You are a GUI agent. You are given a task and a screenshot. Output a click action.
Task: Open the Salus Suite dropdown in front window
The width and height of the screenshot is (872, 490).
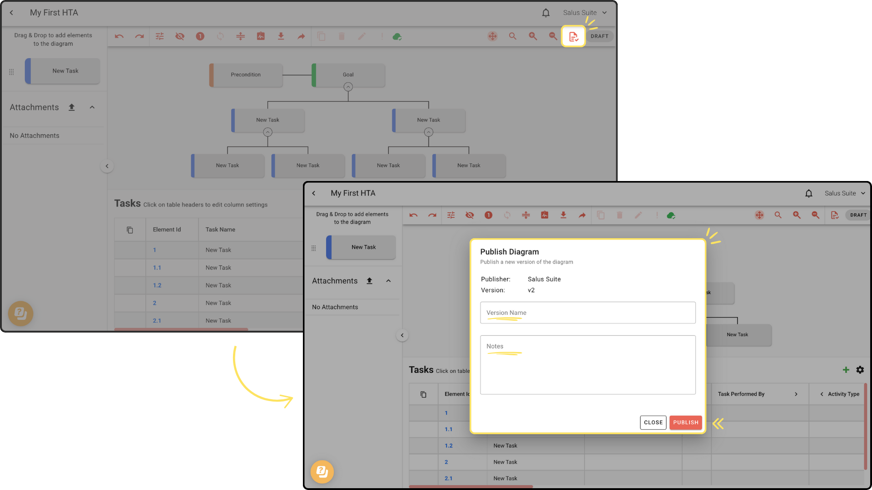point(845,193)
